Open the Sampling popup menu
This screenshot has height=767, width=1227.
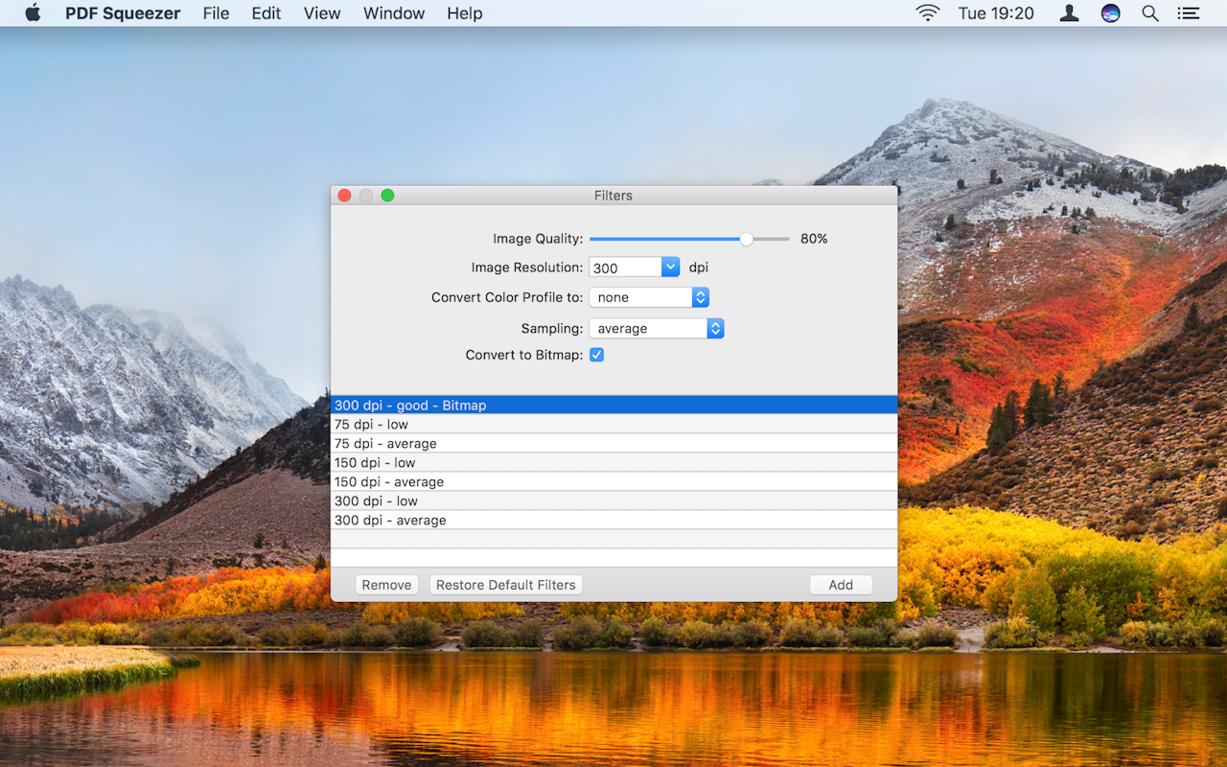point(715,328)
